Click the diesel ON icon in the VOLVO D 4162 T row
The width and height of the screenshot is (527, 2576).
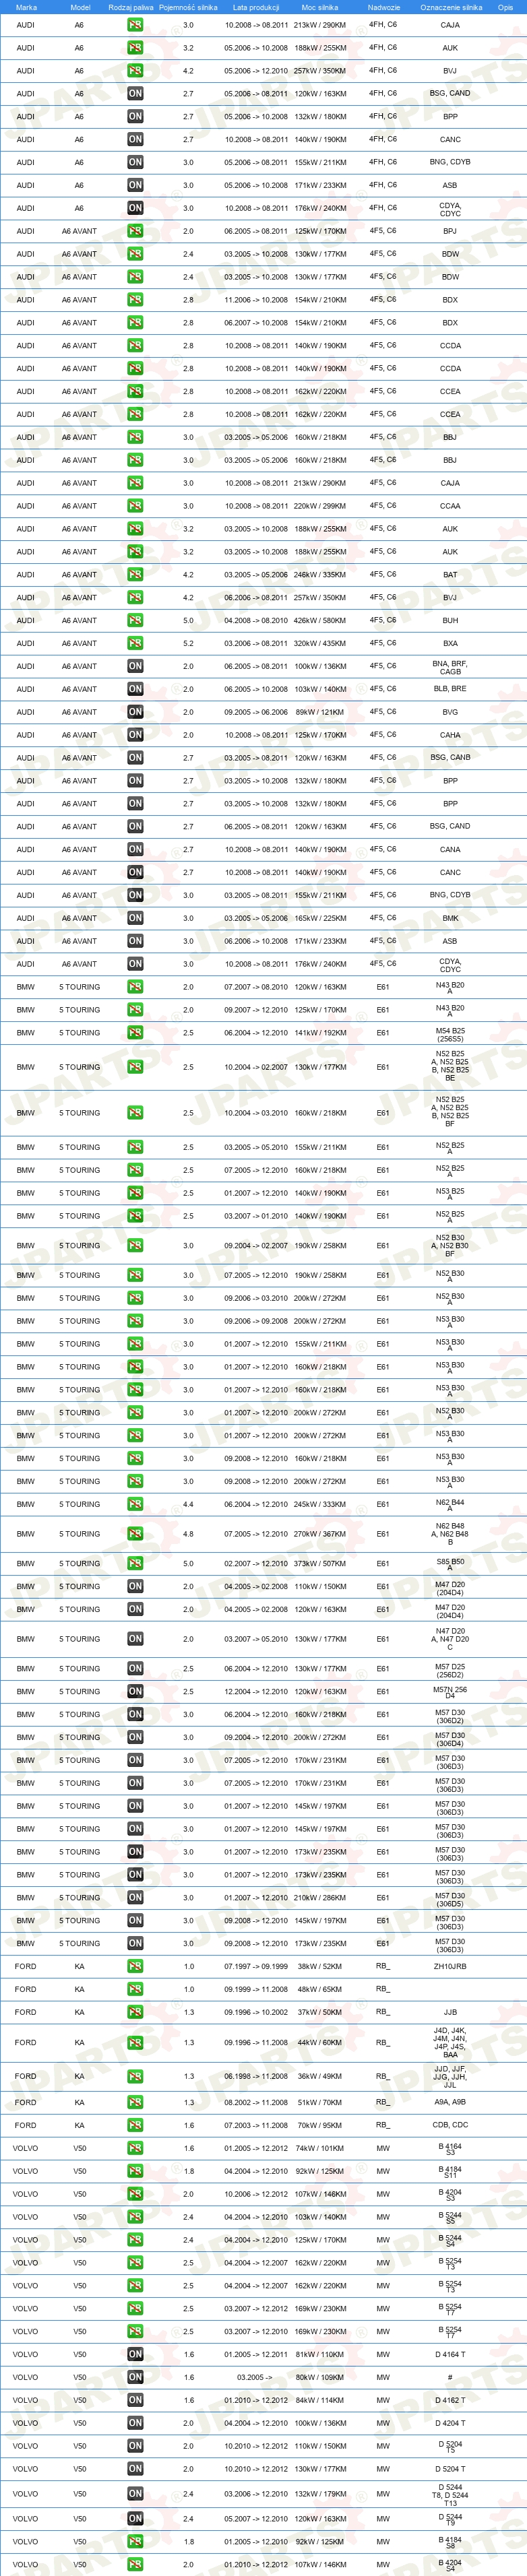pos(135,2400)
